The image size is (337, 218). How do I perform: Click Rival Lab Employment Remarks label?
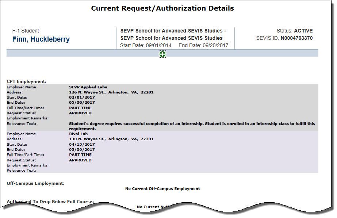point(27,165)
